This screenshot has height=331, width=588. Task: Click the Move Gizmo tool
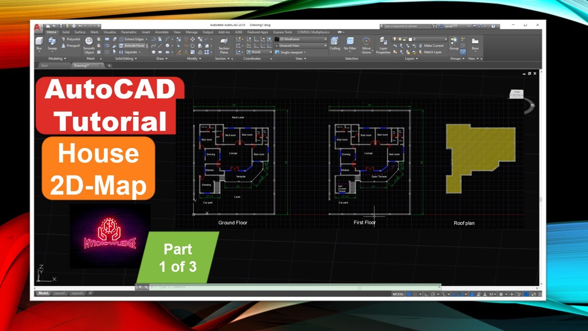click(366, 46)
